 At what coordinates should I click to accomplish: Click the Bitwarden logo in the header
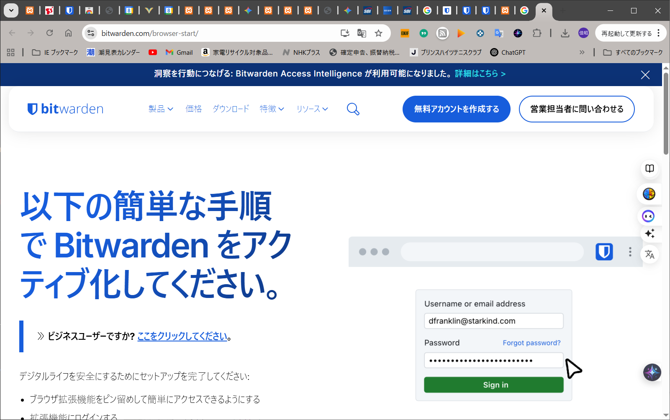point(65,109)
